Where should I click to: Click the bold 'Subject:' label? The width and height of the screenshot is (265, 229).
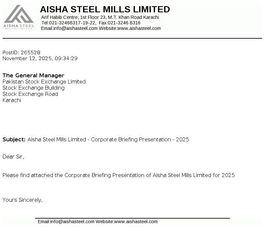click(14, 139)
